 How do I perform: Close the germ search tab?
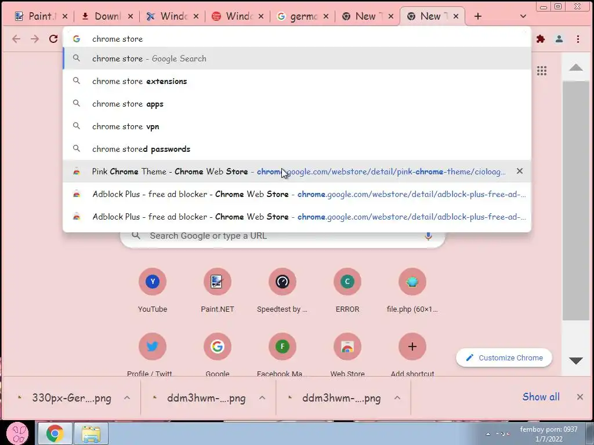click(326, 16)
